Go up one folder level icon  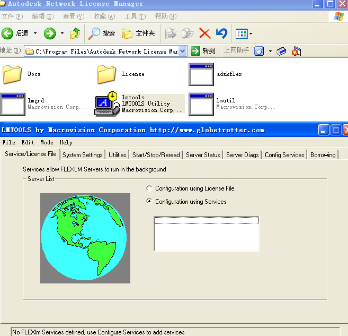(x=75, y=33)
